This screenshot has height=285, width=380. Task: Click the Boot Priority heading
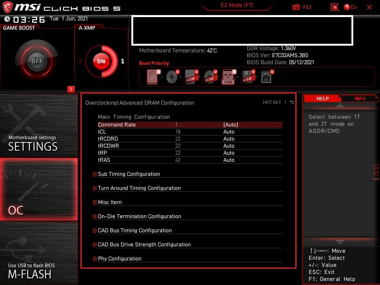[154, 63]
